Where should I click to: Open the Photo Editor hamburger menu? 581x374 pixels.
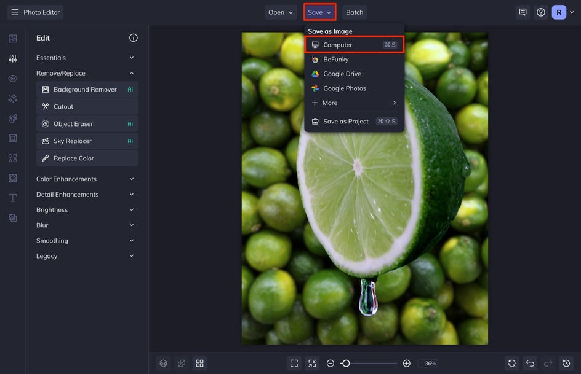click(x=15, y=12)
